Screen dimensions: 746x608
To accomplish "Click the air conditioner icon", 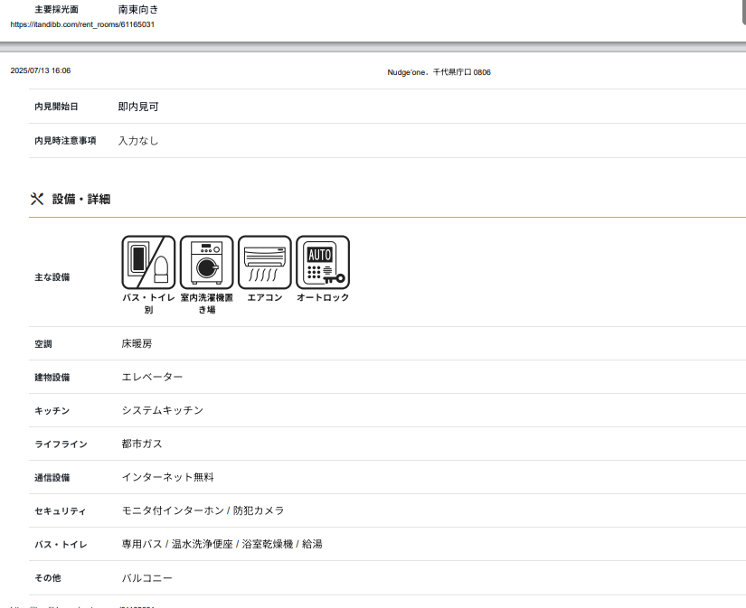I will [265, 262].
